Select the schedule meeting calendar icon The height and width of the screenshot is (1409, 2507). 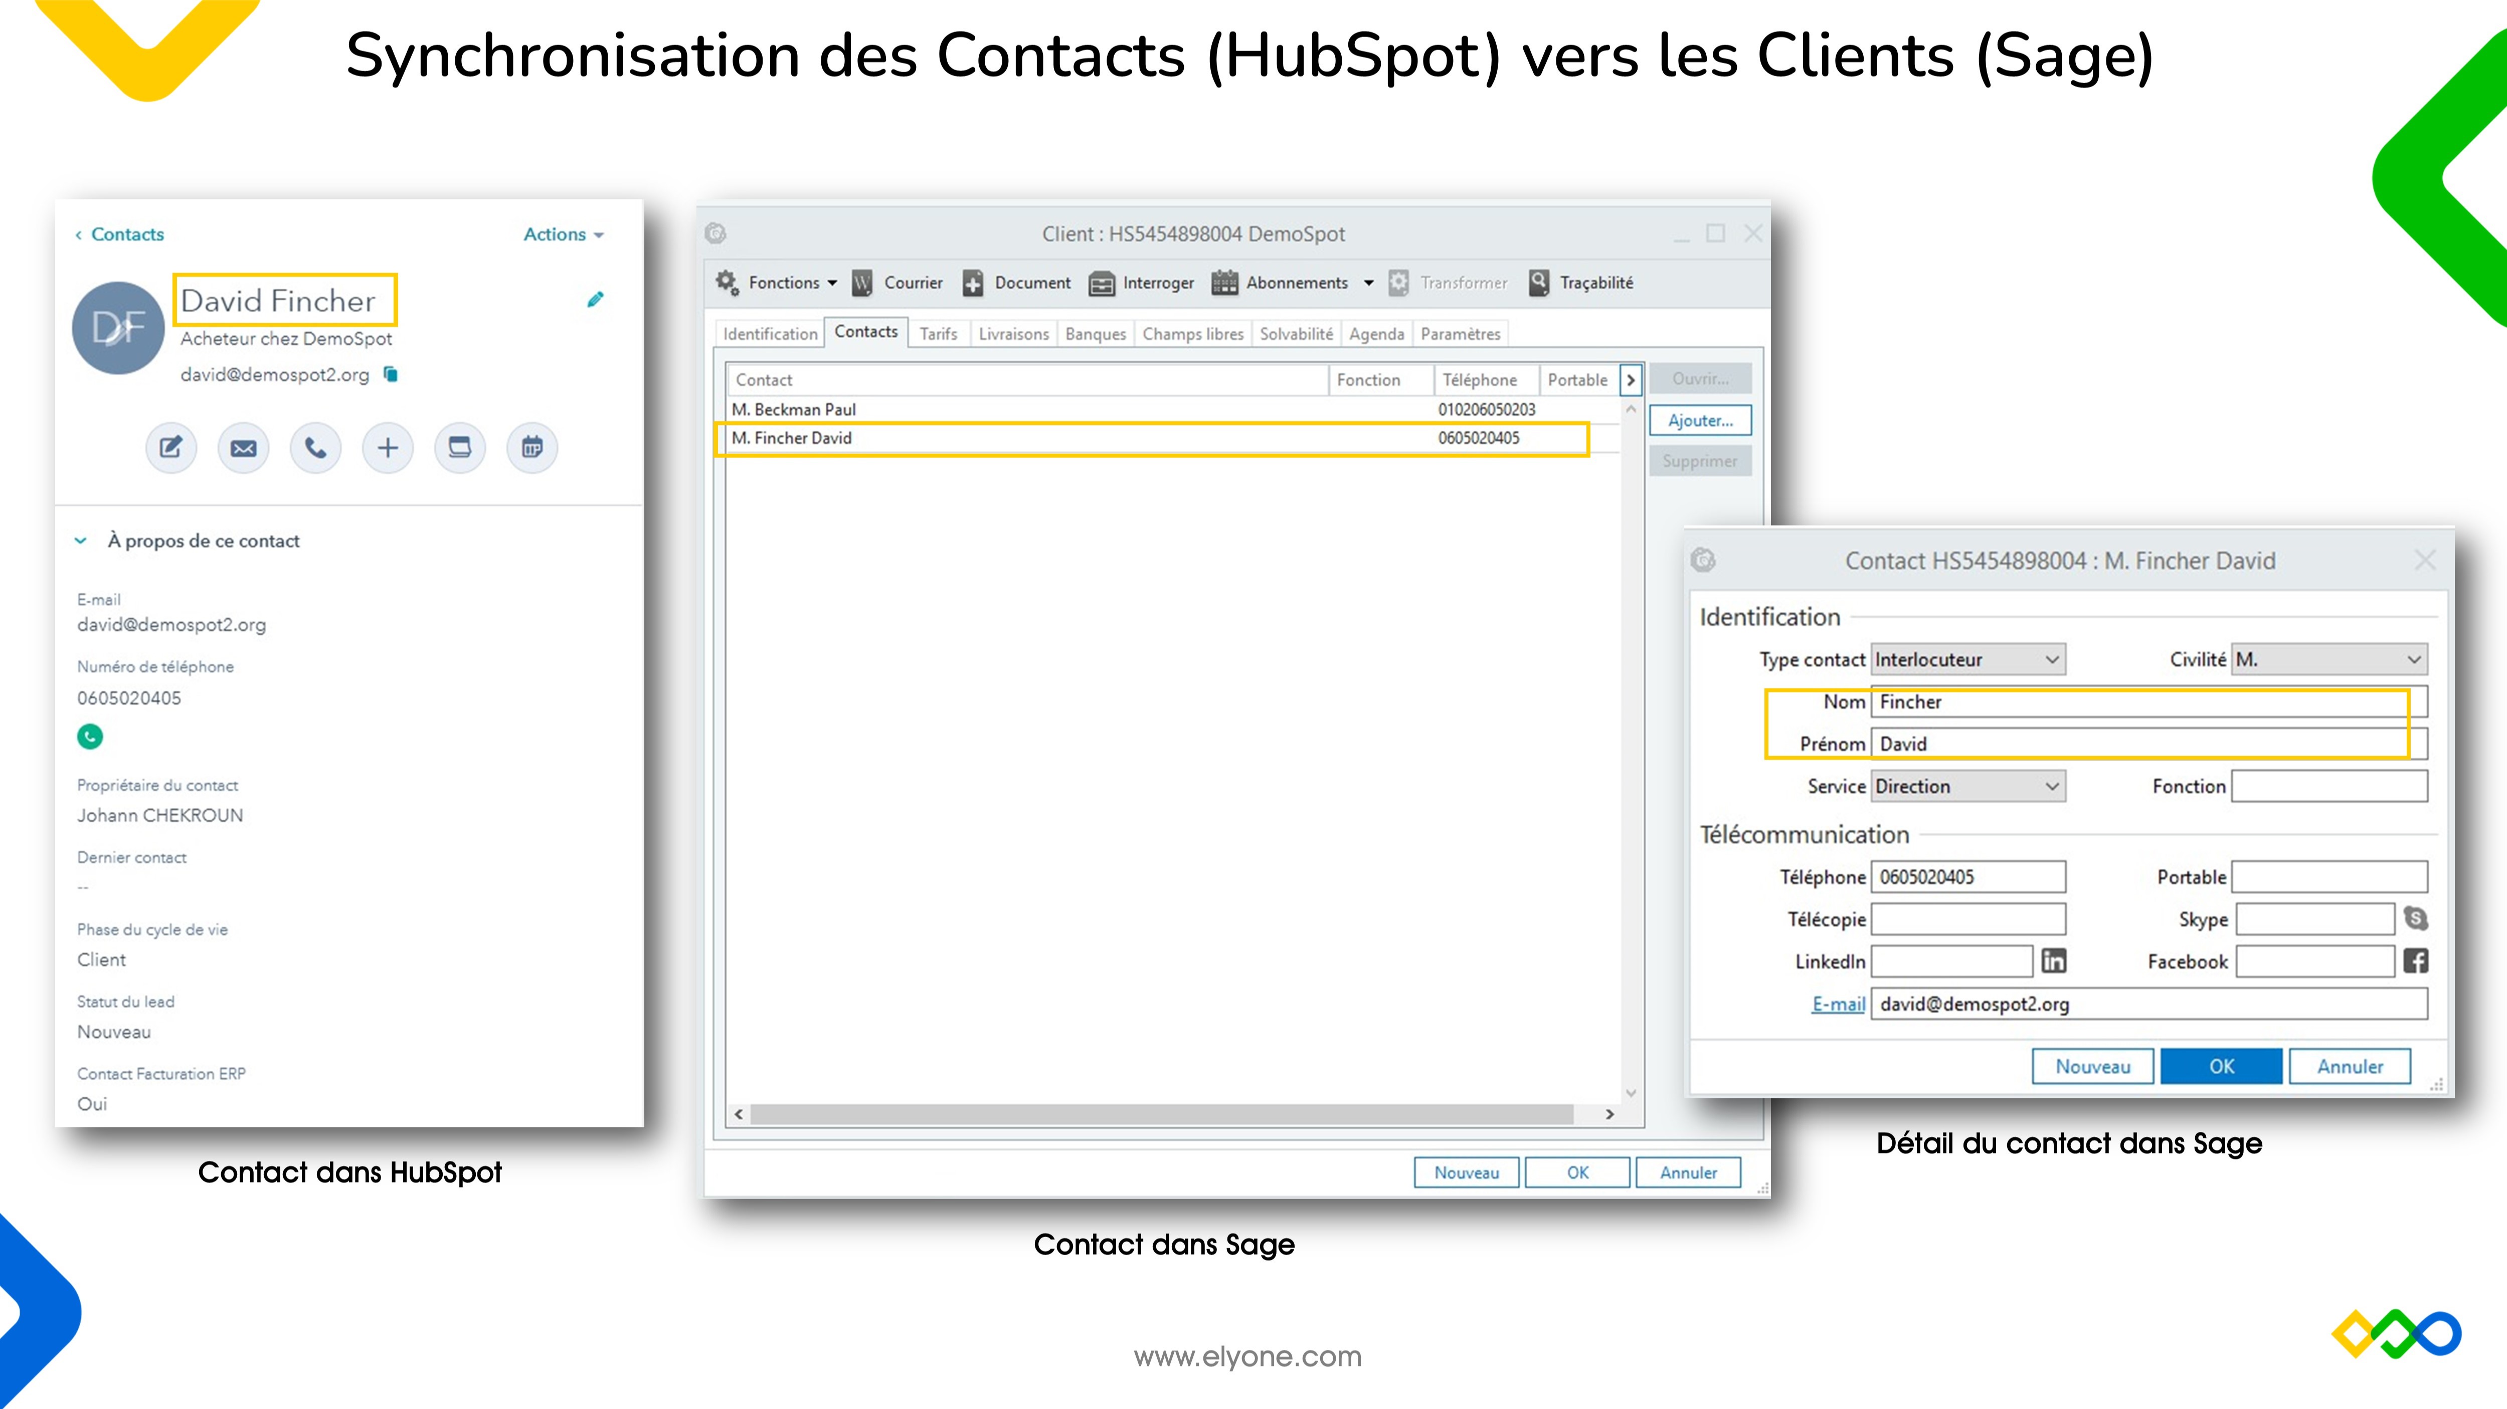[531, 448]
